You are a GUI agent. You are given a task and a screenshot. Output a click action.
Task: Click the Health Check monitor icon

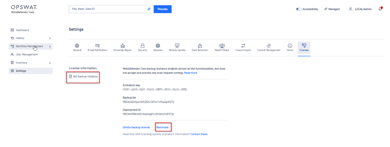pyautogui.click(x=222, y=46)
